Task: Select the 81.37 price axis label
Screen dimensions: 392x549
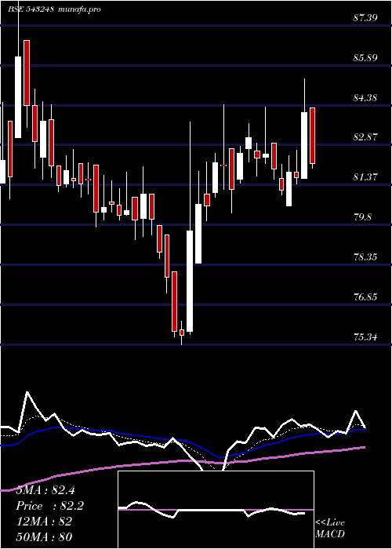Action: (x=365, y=177)
